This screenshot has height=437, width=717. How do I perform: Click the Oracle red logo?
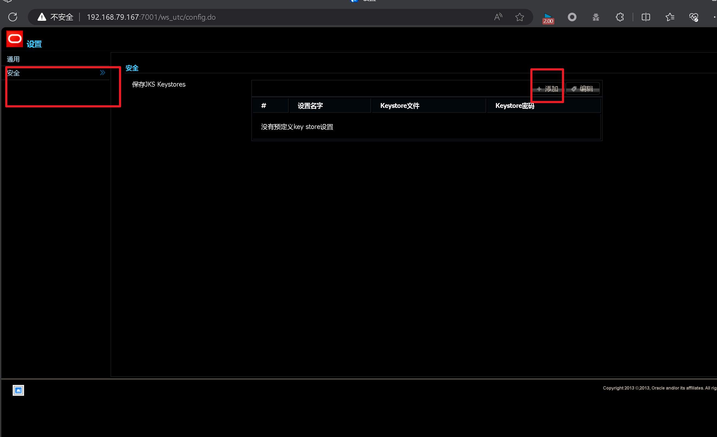[15, 39]
